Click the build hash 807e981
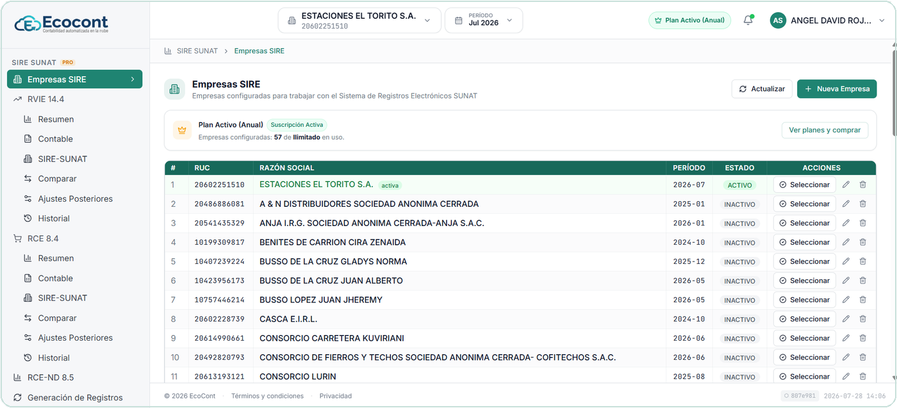Screen dimensions: 897x408 [800, 396]
